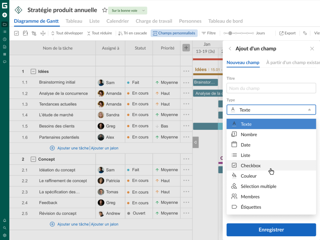This screenshot has width=320, height=240.
Task: Click Tout développer in the toolbar
Action: [67, 33]
